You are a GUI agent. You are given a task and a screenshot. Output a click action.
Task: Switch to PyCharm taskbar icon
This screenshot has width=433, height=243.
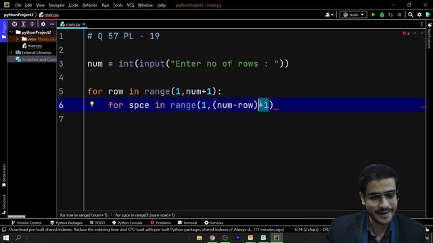point(276,238)
